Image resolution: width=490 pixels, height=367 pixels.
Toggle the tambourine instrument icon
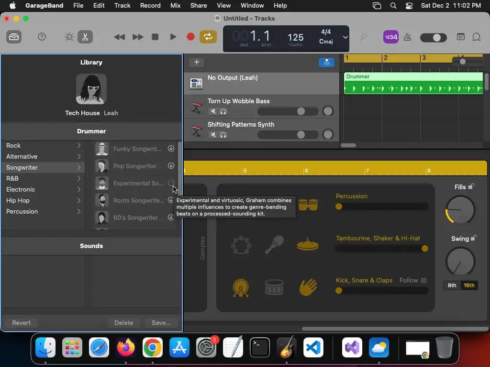point(241,245)
